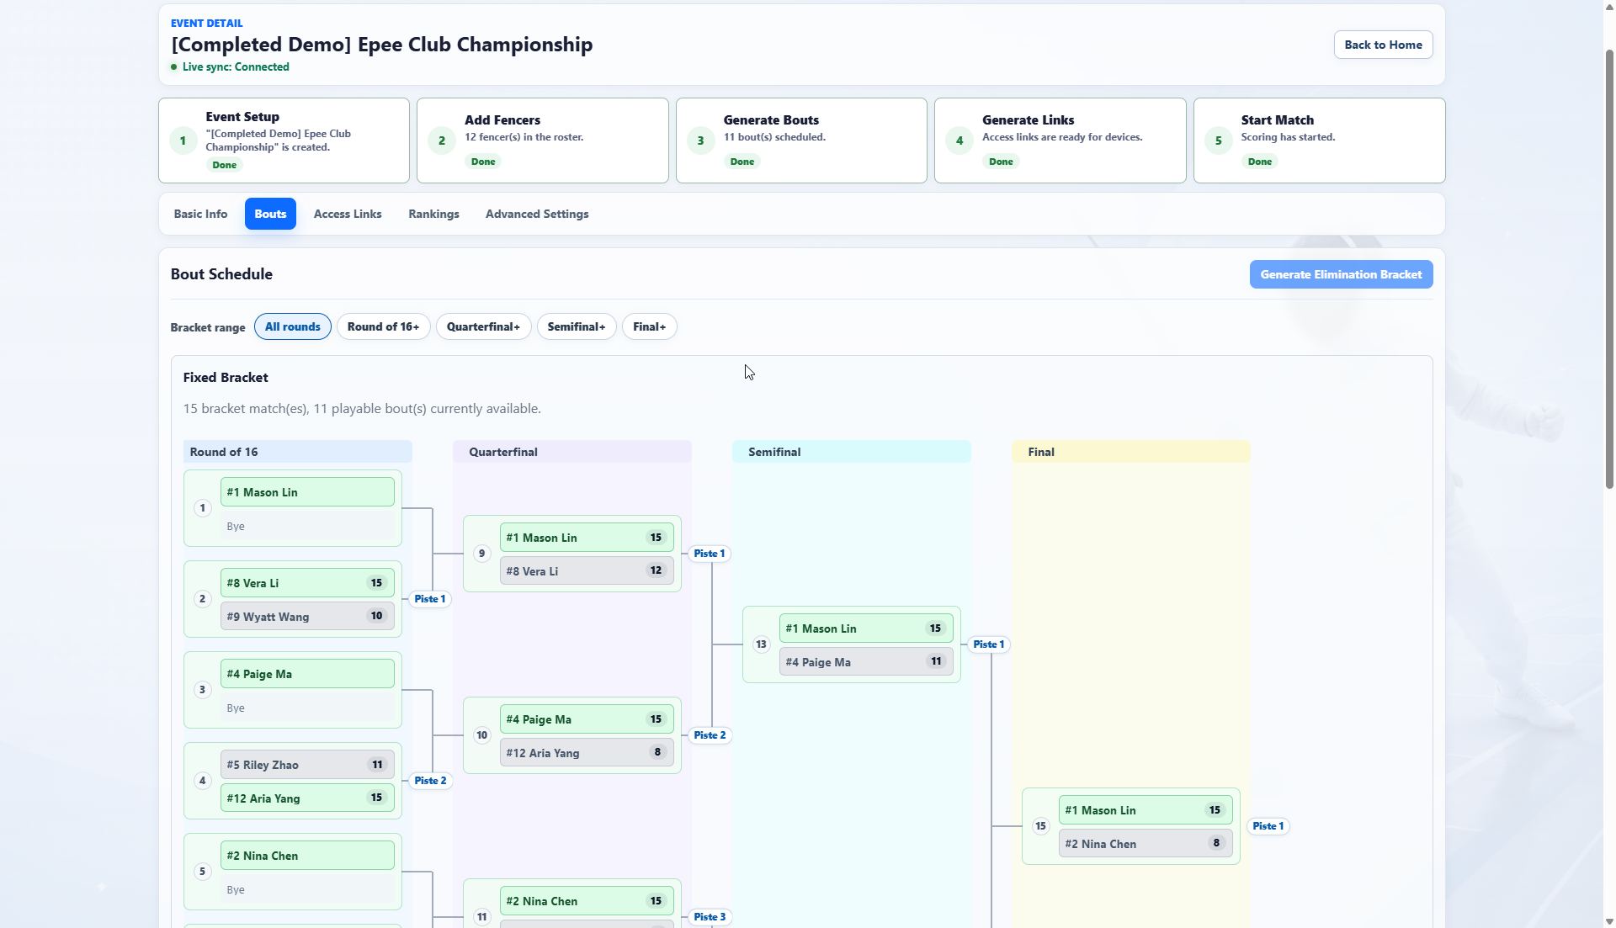Image resolution: width=1616 pixels, height=928 pixels.
Task: Click bout number 9 badge
Action: pos(481,554)
